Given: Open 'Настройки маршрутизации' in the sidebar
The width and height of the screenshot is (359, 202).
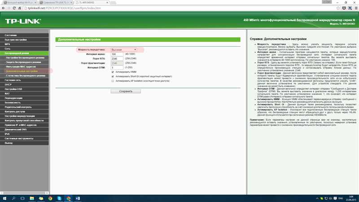Looking at the screenshot, I should (x=25, y=116).
